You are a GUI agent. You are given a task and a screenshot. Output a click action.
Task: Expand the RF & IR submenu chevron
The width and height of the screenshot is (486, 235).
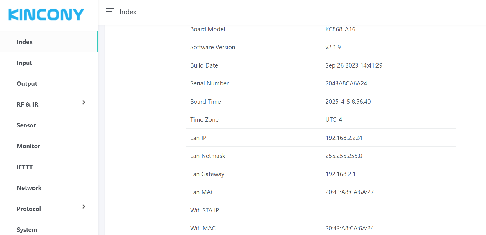coord(84,102)
